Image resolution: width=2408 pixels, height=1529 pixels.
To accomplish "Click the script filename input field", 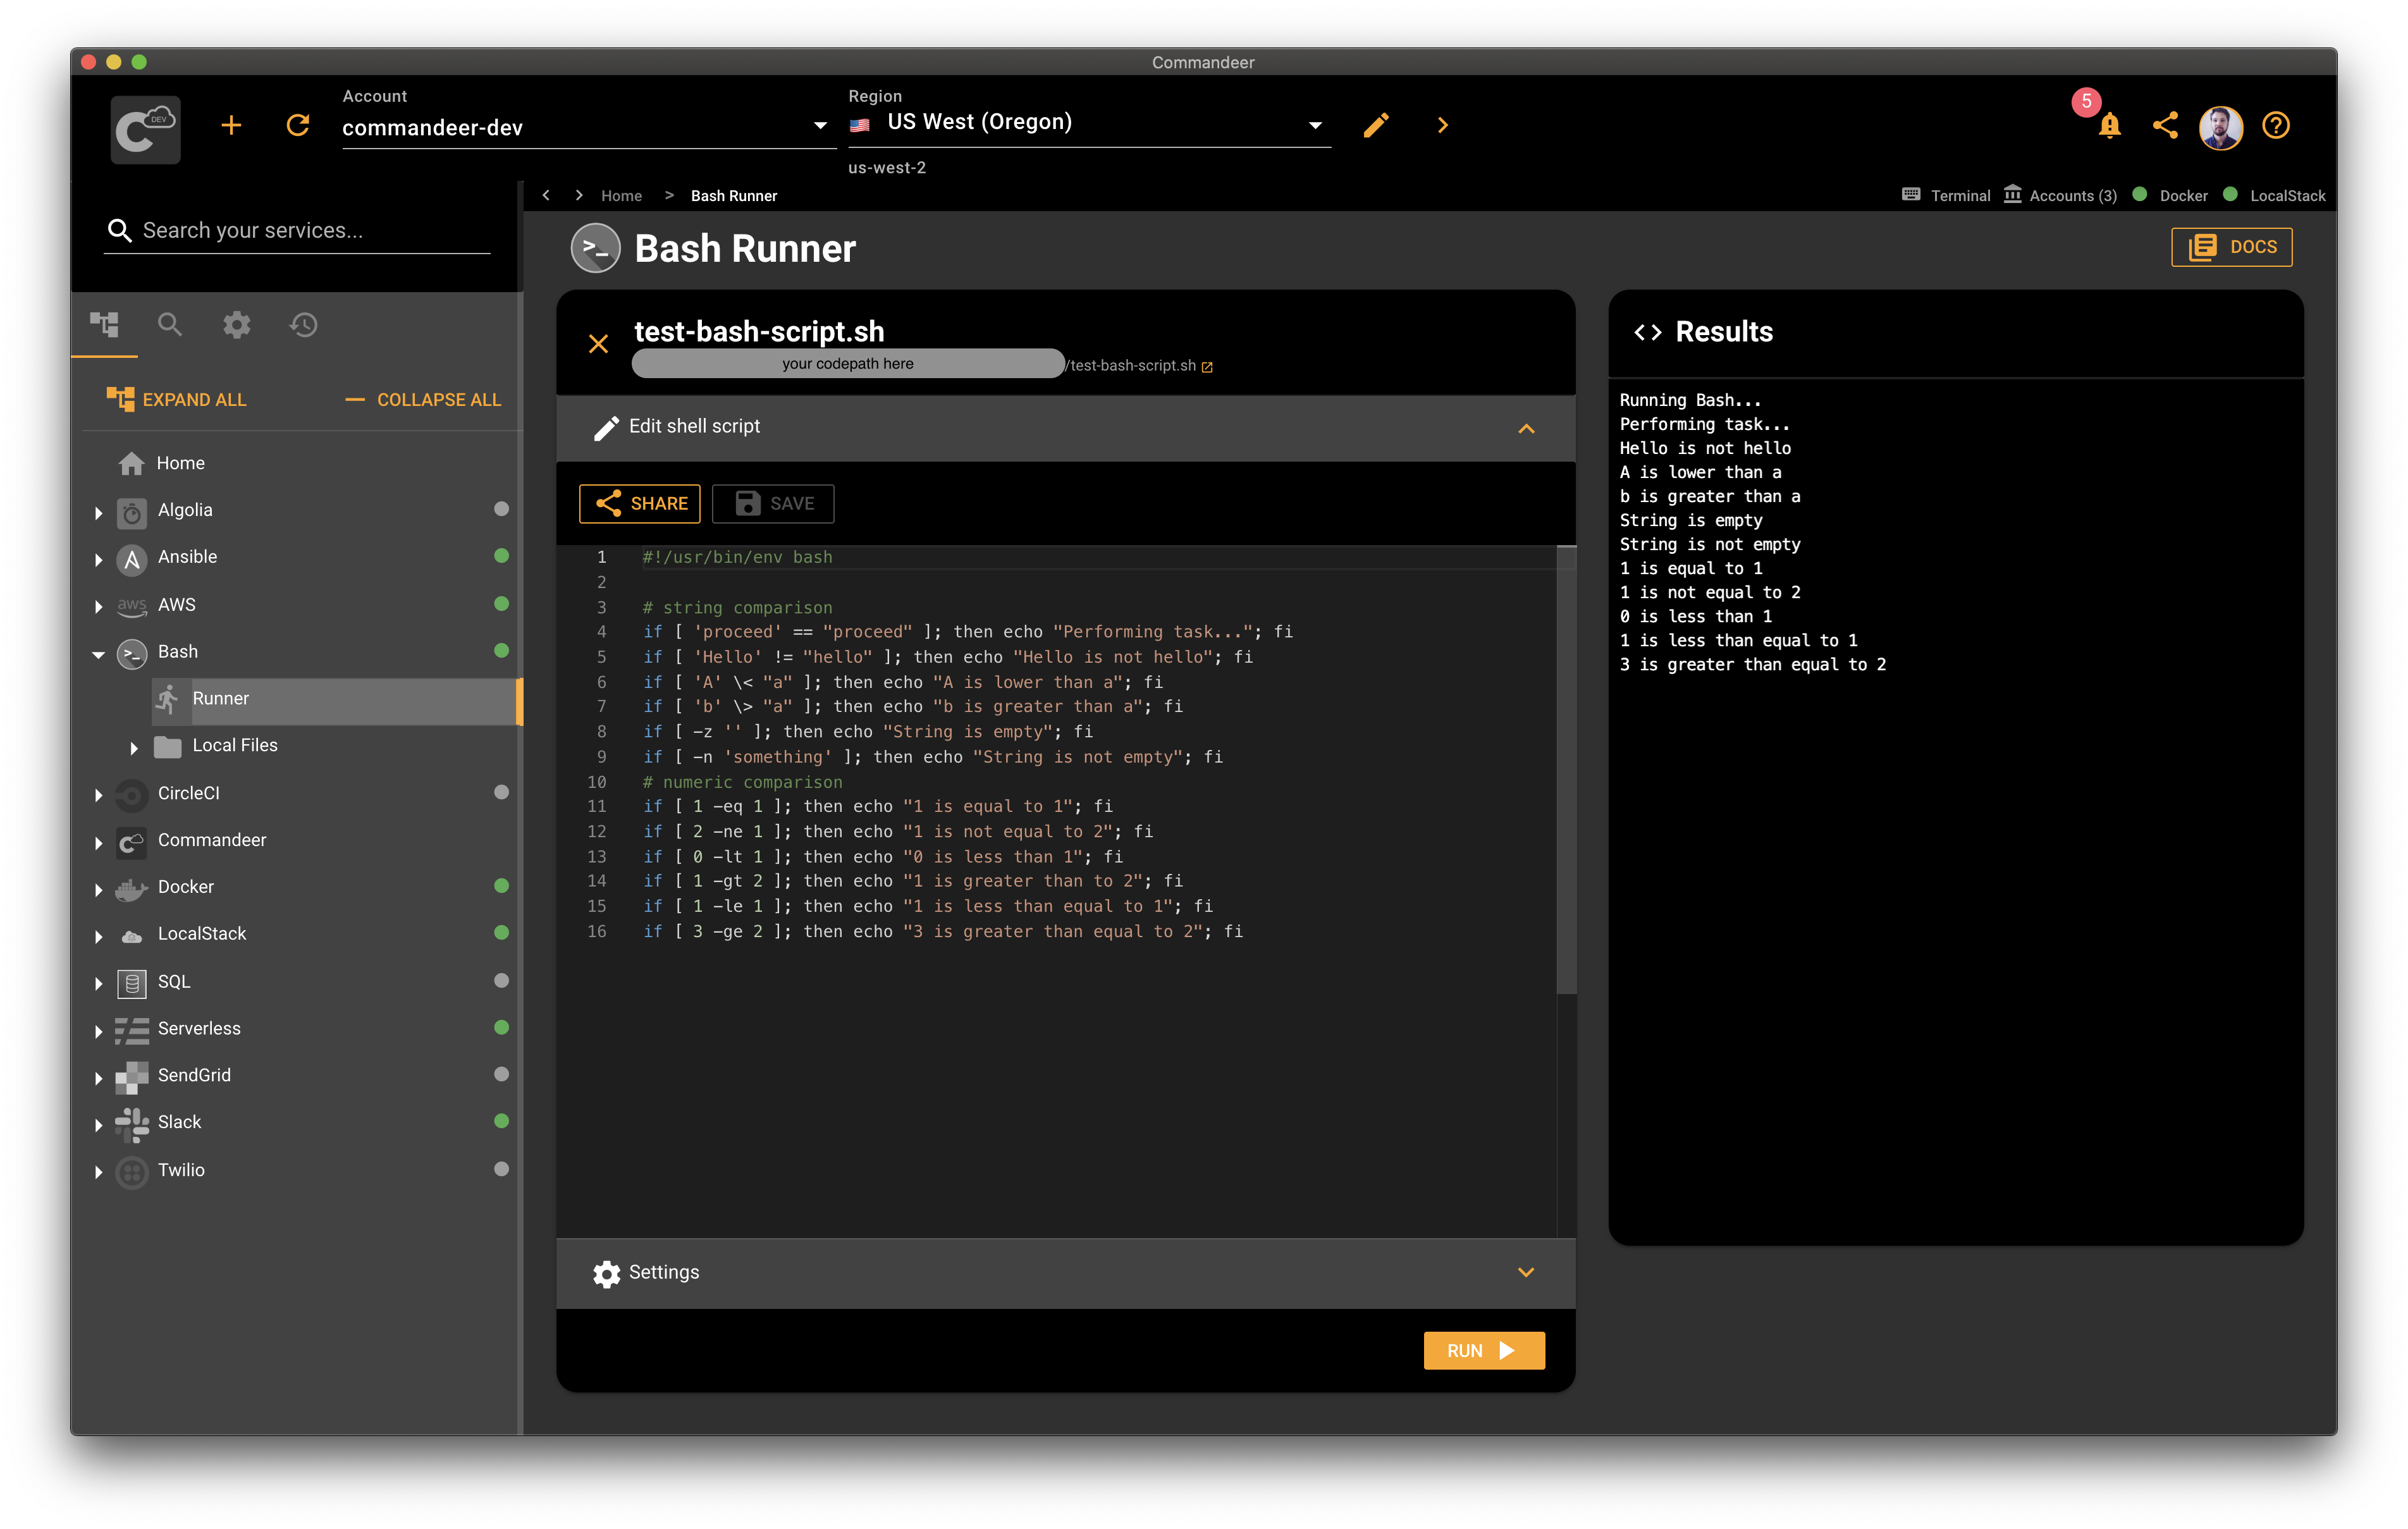I will (848, 364).
